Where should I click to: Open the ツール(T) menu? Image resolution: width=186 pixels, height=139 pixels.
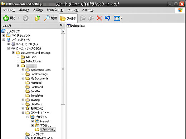point(73,10)
